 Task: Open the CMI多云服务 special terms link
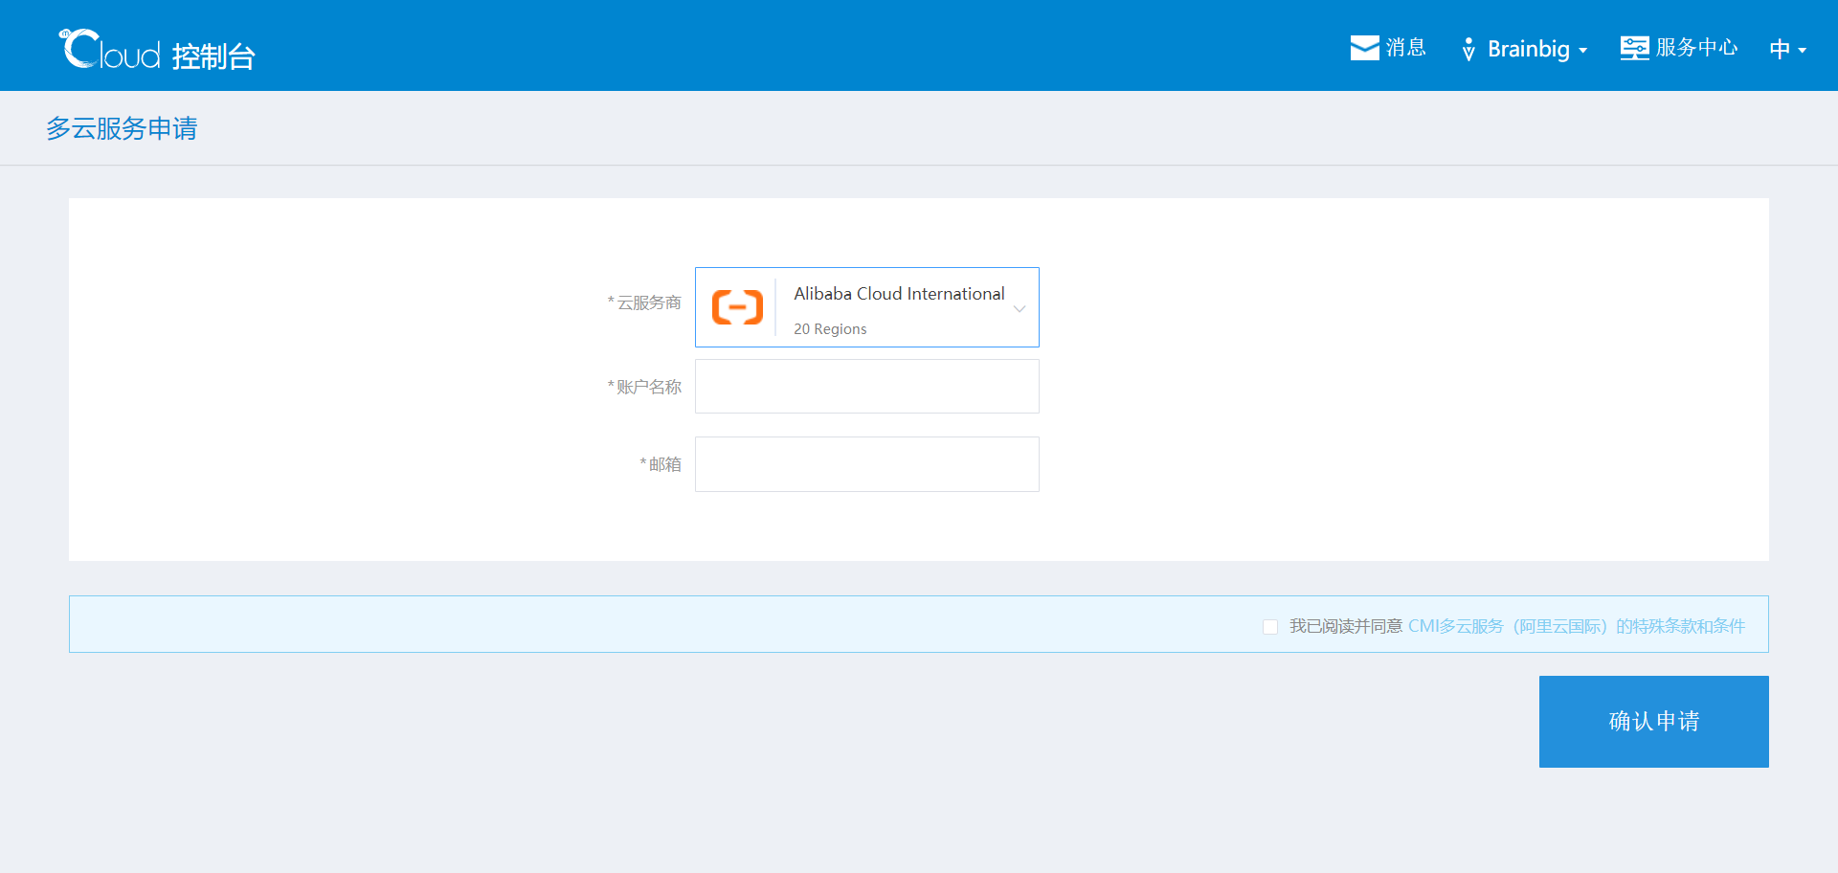point(1577,626)
